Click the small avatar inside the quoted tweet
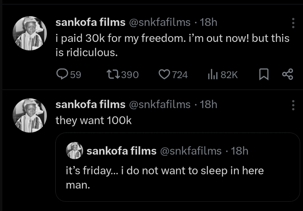 click(x=74, y=151)
